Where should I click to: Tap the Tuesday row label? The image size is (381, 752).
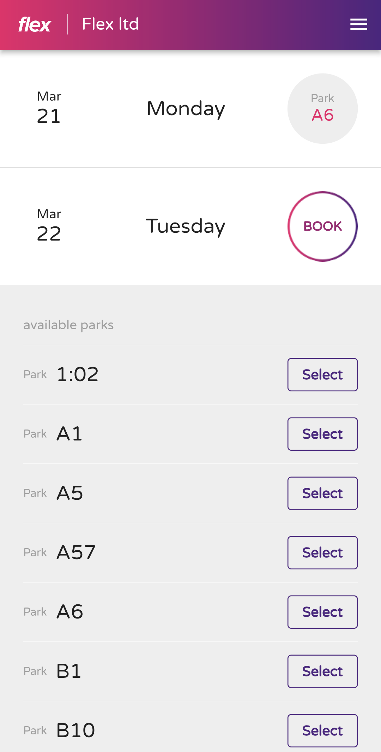coord(186,226)
